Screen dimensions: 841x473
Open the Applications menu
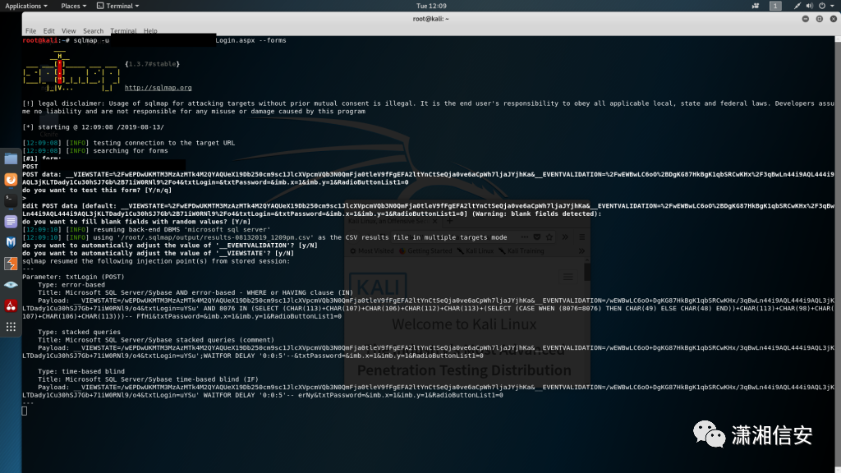(x=25, y=6)
